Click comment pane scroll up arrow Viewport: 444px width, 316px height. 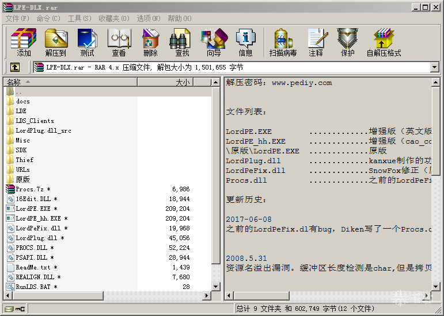pos(435,83)
